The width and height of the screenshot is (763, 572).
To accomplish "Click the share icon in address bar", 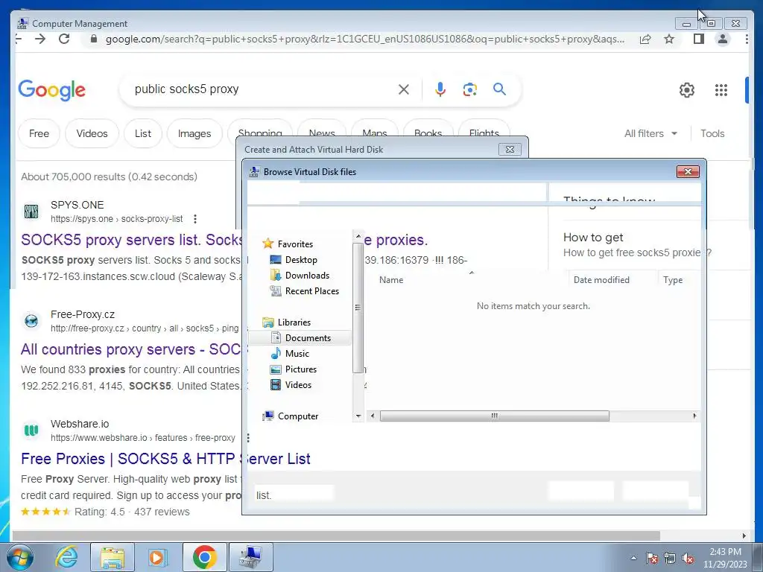I will (645, 39).
